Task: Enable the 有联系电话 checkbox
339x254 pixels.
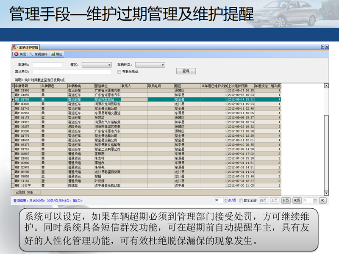Action: tap(119, 72)
